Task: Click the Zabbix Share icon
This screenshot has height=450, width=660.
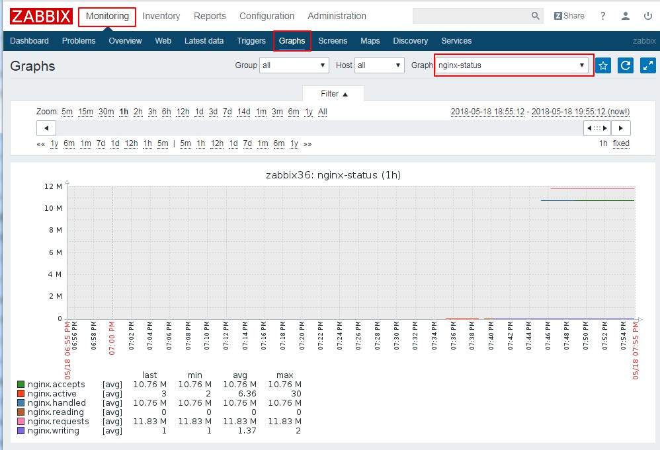Action: [569, 16]
